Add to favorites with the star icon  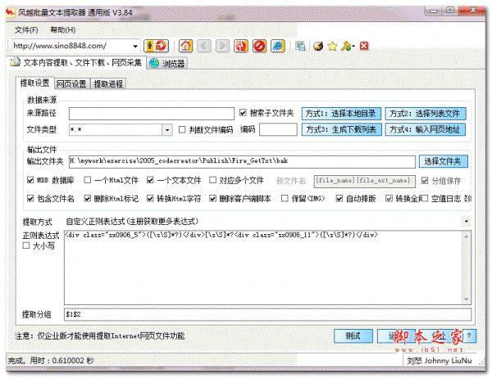coord(332,47)
